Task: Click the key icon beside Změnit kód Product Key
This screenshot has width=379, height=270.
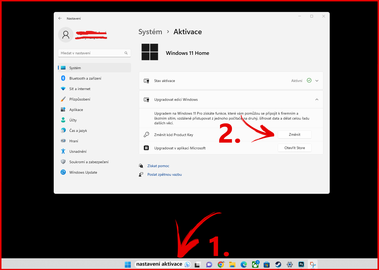Action: [146, 135]
